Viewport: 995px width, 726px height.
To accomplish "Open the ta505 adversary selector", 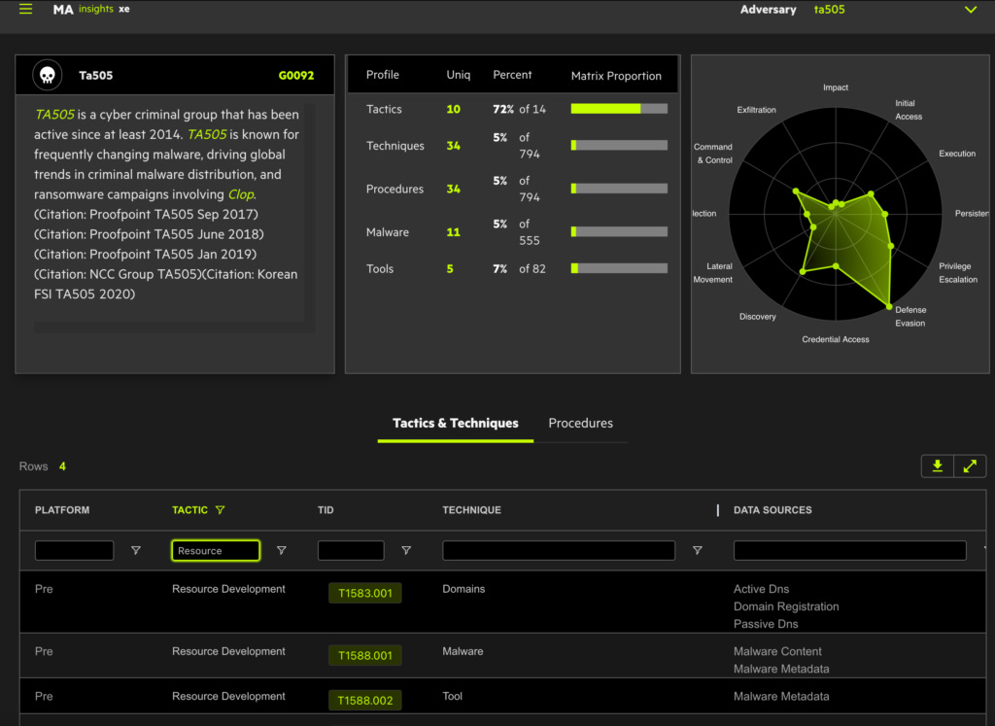I will tap(830, 10).
